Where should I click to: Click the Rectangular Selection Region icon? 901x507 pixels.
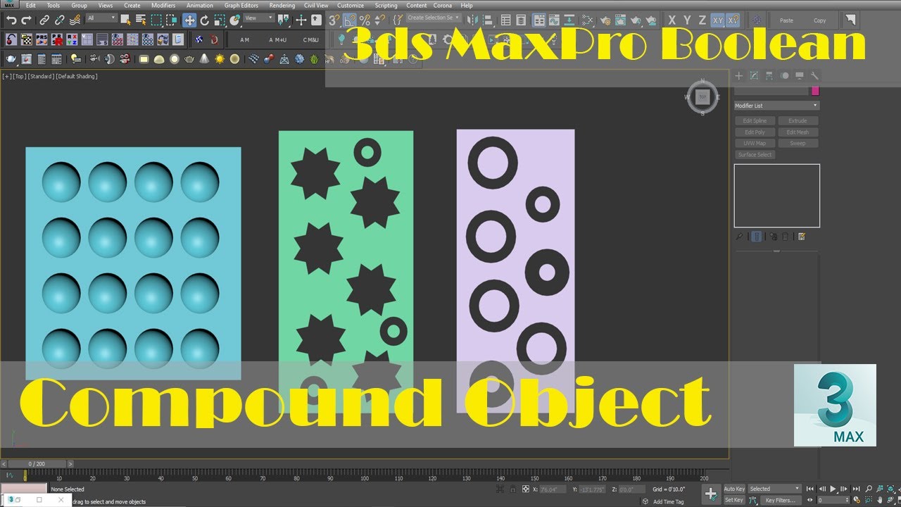click(x=156, y=20)
